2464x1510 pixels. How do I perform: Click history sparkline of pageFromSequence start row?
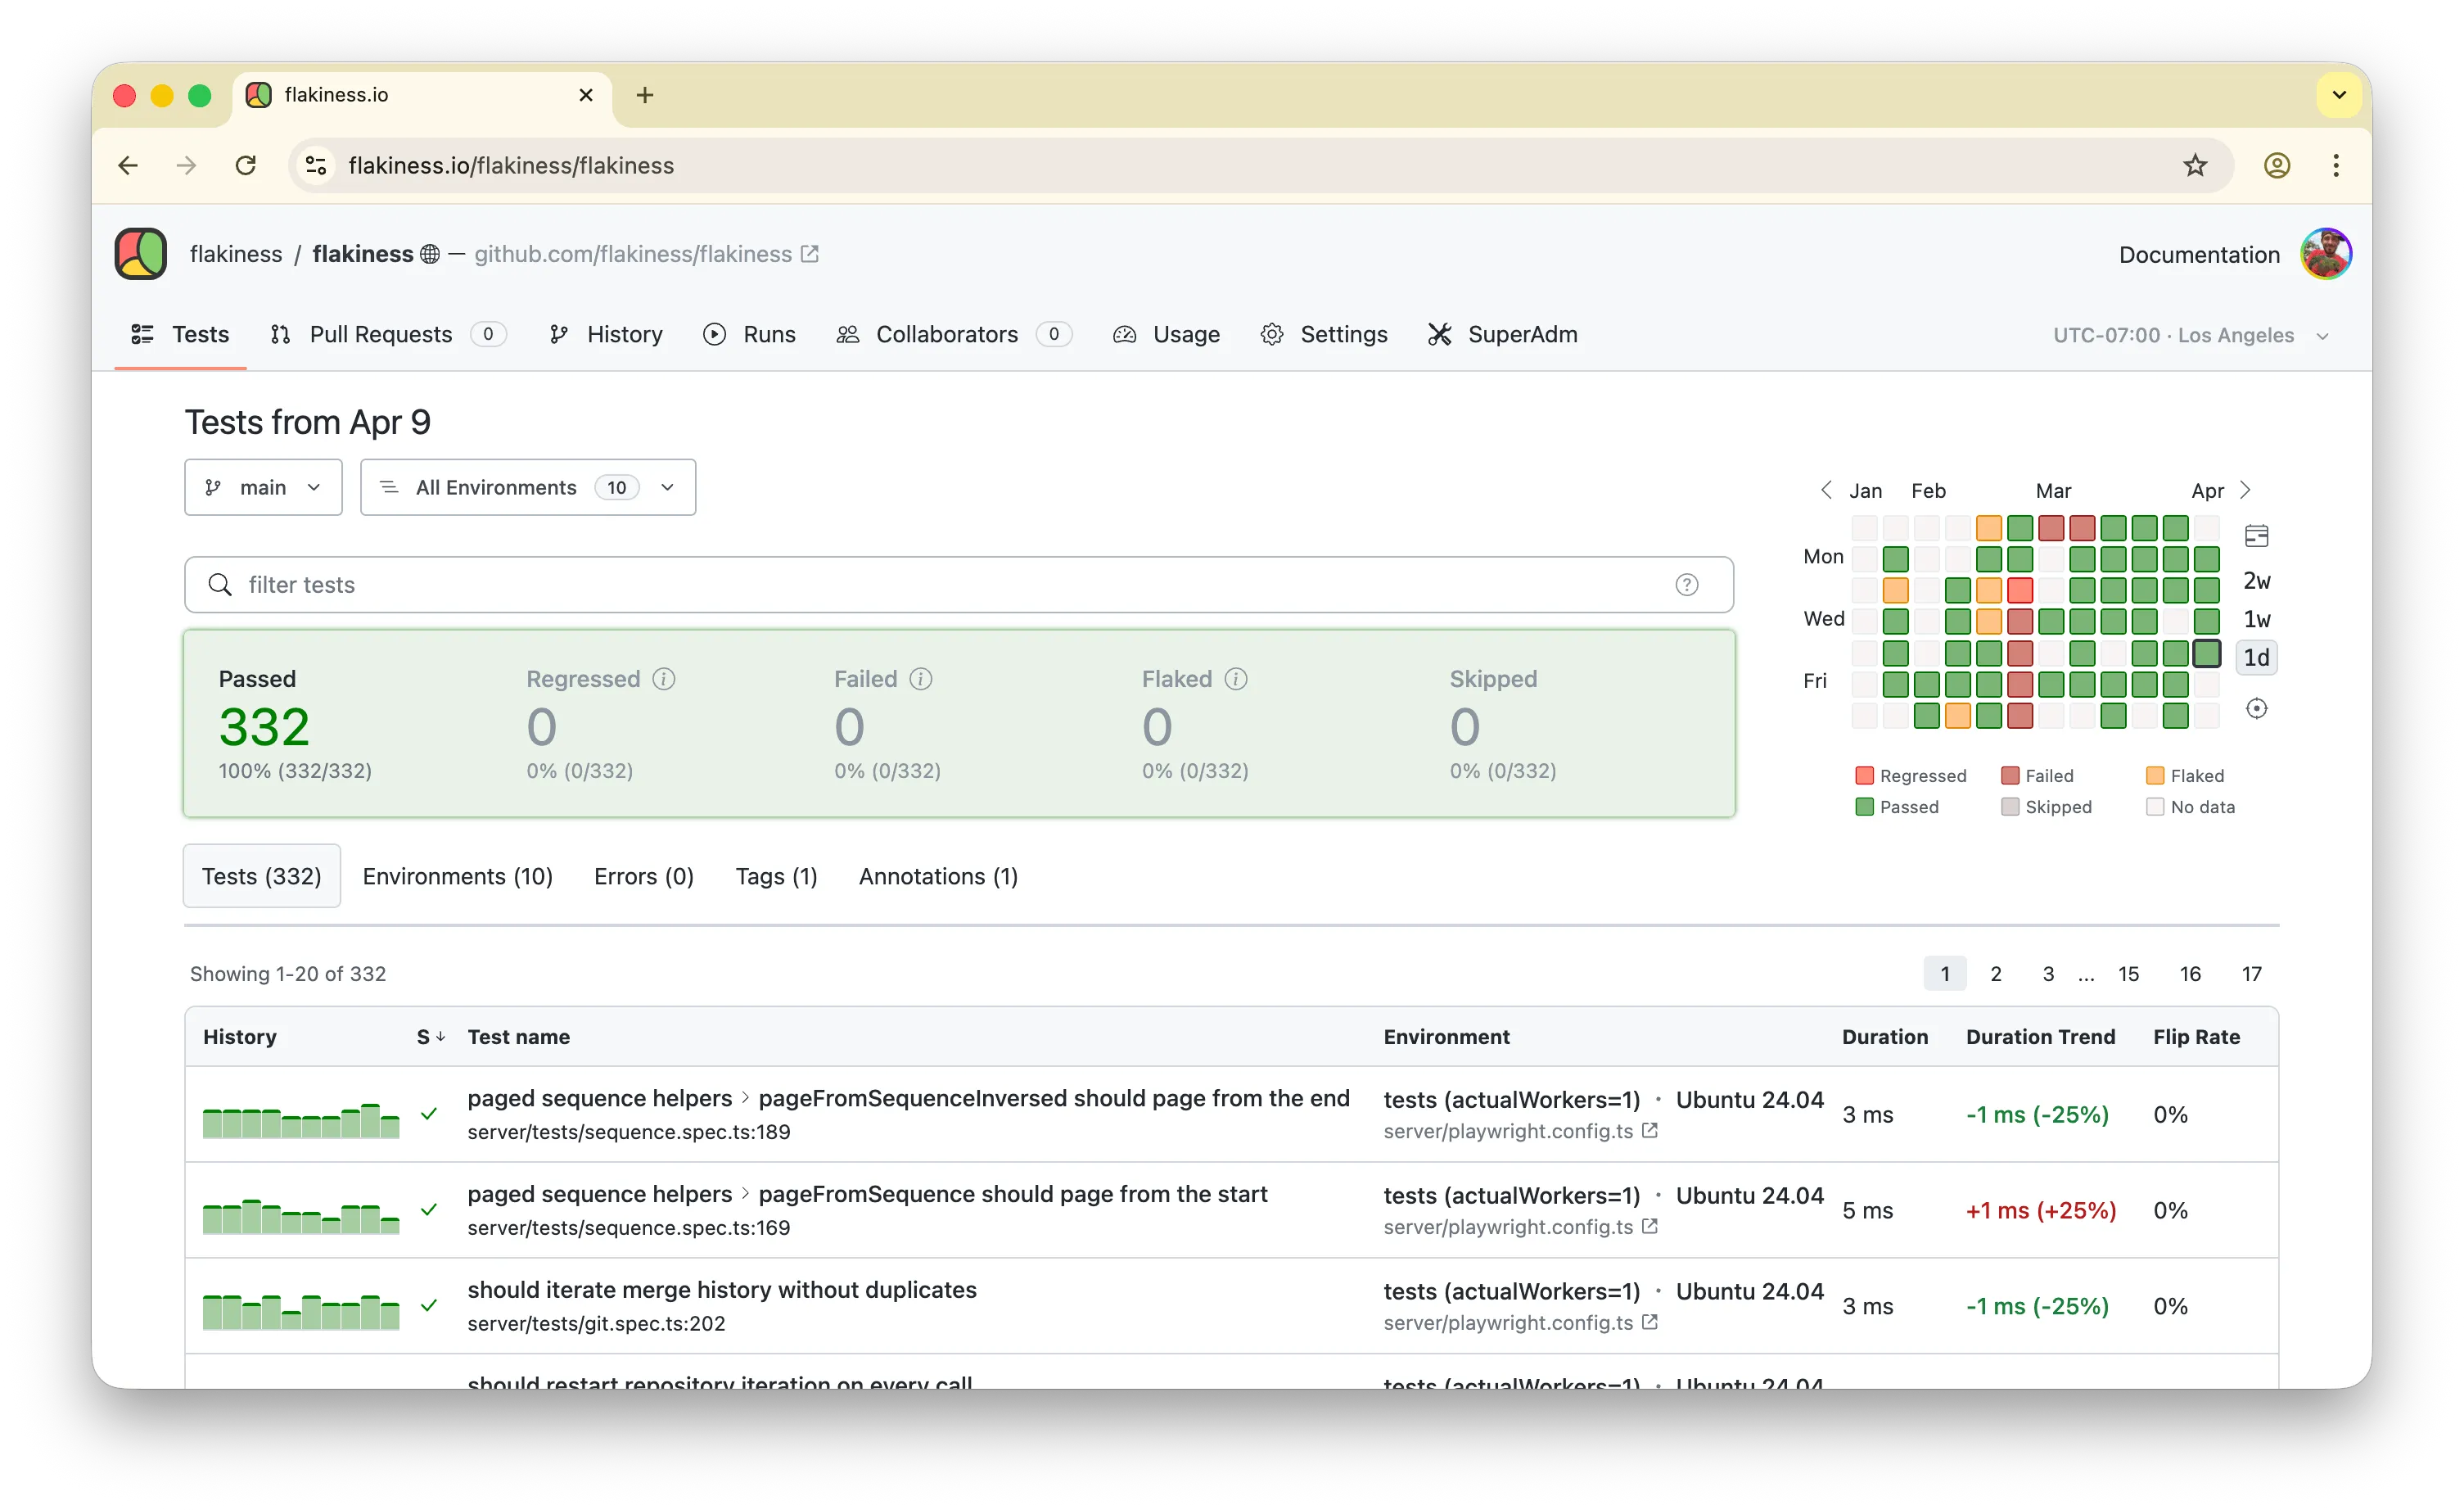(x=301, y=1215)
